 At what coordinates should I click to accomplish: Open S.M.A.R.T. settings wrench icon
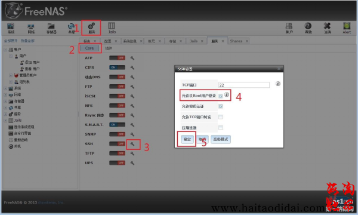tap(132, 125)
